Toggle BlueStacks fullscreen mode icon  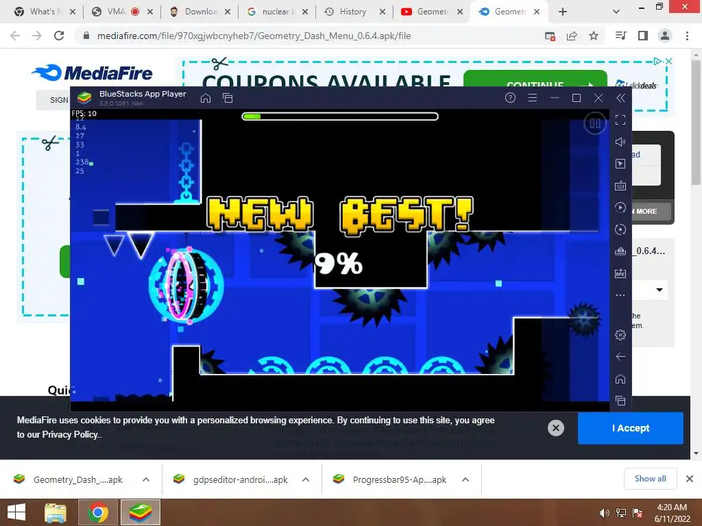click(x=620, y=120)
